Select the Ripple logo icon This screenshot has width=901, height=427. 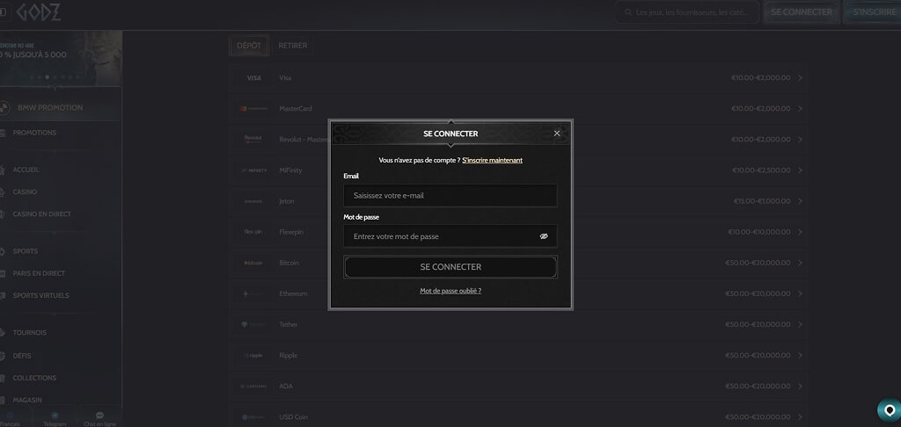[x=253, y=355]
